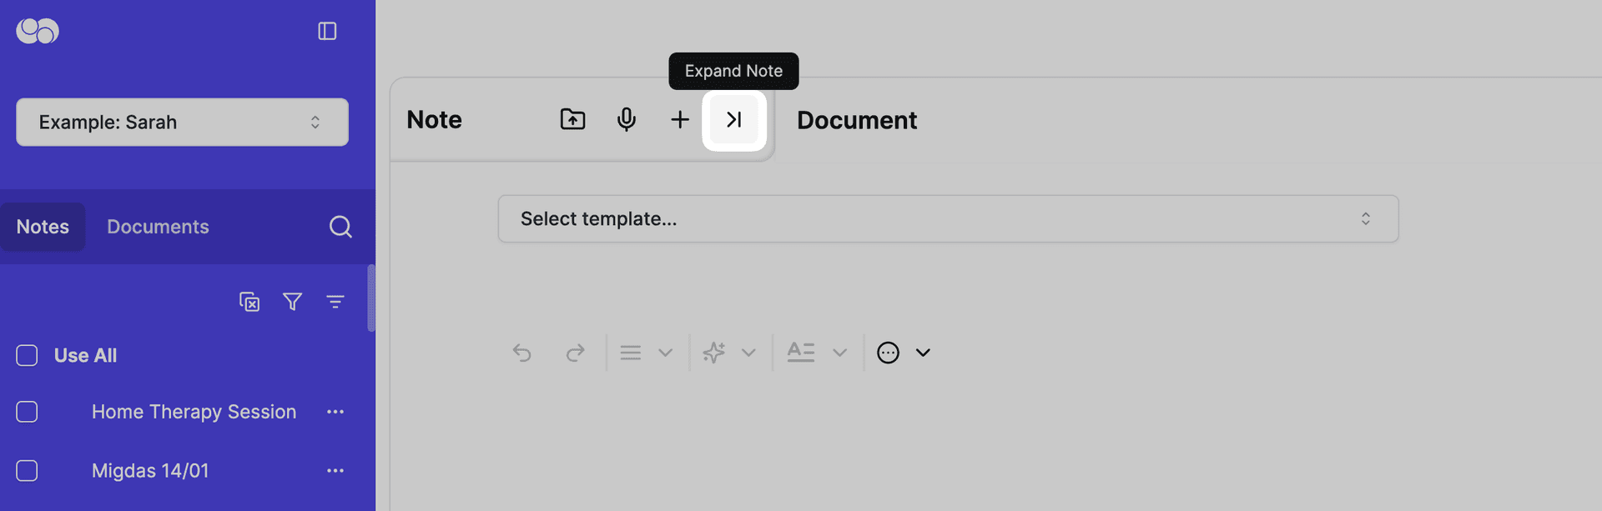Click the sort lines icon in sidebar
Viewport: 1602px width, 511px height.
pyautogui.click(x=335, y=302)
